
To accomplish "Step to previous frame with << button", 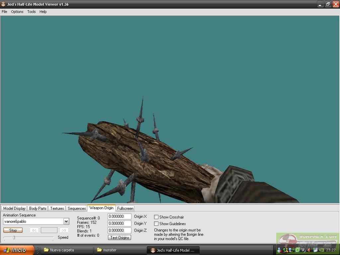I will 34,230.
